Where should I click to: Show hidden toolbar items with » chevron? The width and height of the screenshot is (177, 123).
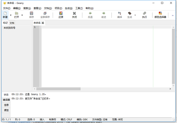173,15
